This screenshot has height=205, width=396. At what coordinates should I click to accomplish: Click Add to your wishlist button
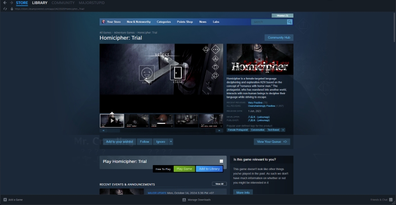tap(119, 142)
